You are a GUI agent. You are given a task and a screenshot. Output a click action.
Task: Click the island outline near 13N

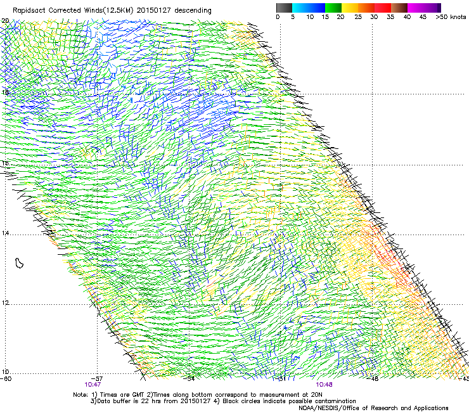click(x=19, y=263)
